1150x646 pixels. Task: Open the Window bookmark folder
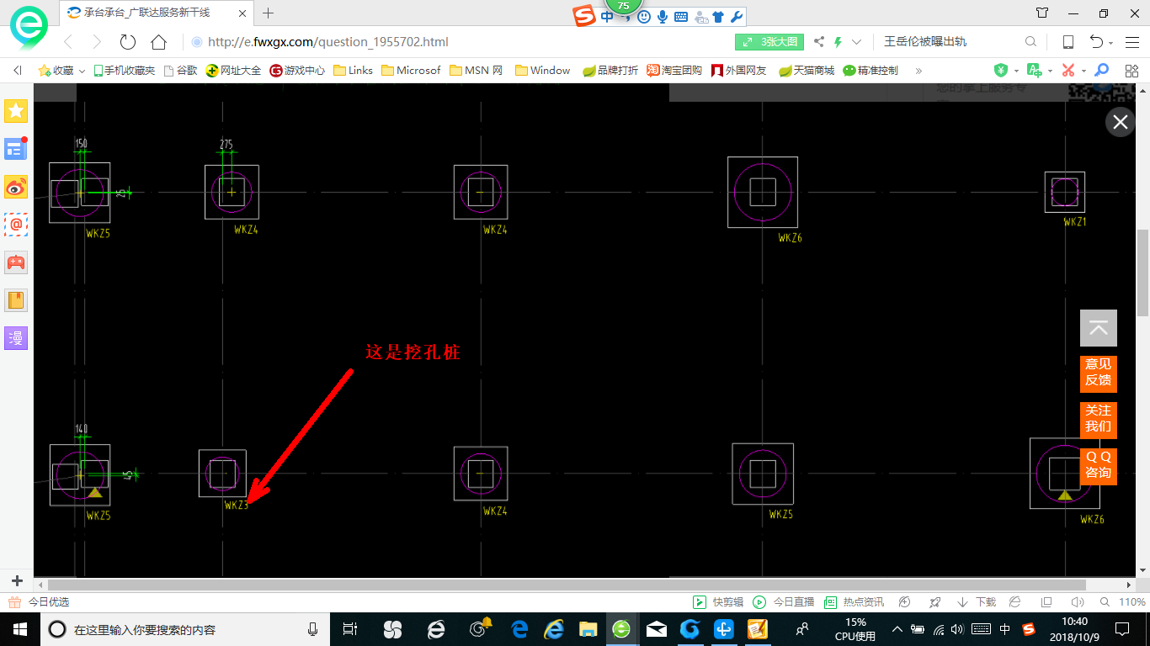coord(543,71)
